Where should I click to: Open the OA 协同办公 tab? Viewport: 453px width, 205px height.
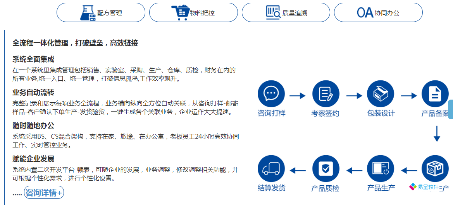(378, 12)
